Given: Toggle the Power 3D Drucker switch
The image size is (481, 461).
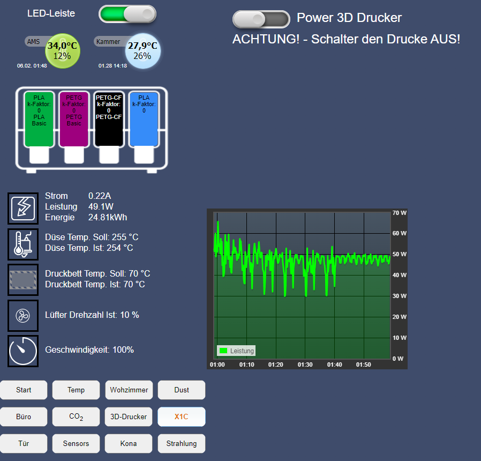Looking at the screenshot, I should (x=261, y=19).
